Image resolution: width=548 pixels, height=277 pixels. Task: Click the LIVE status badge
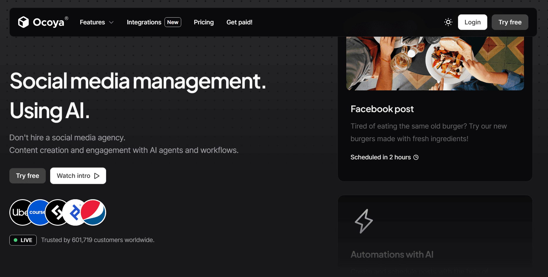(x=23, y=240)
